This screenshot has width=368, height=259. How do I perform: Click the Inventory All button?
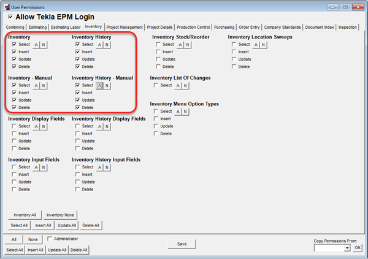click(x=25, y=215)
